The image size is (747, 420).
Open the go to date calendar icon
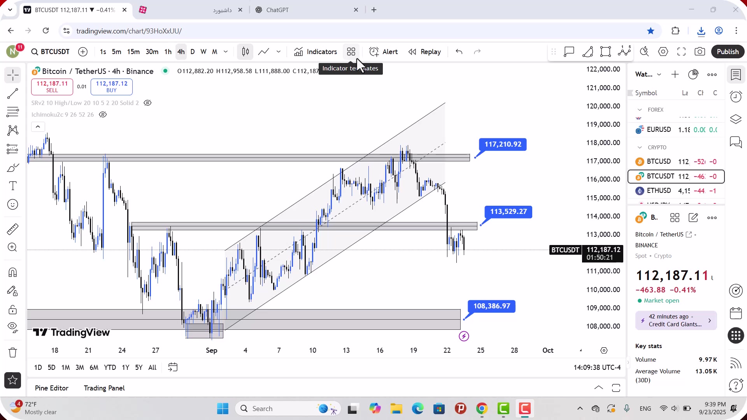[173, 367]
